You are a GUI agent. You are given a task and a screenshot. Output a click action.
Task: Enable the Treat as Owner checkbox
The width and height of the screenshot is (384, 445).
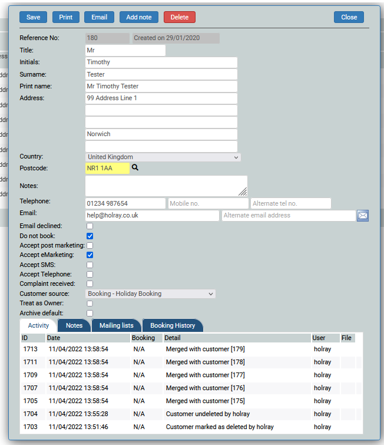click(90, 304)
